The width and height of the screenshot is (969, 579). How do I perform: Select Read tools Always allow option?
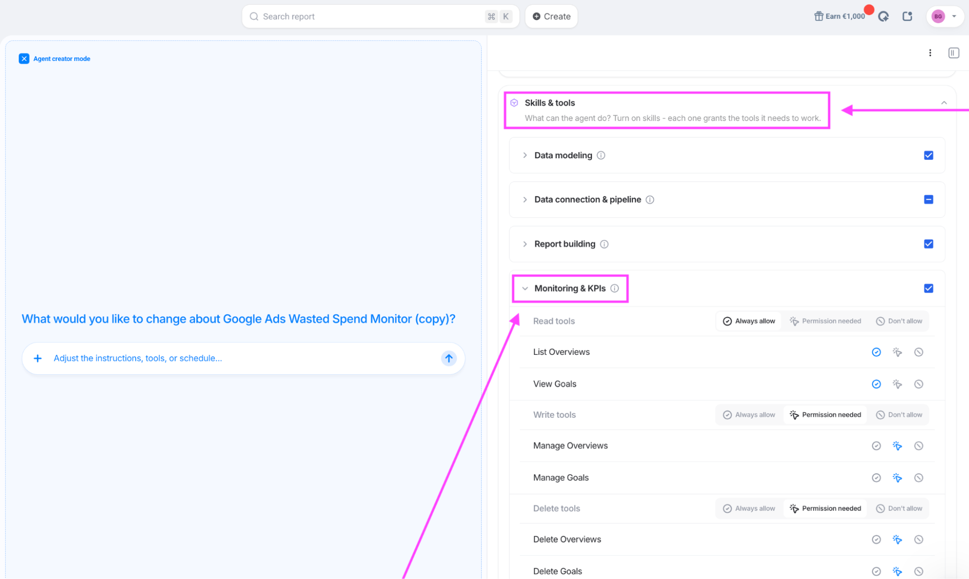click(x=749, y=321)
